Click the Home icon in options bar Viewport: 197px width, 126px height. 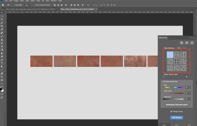tap(3, 5)
